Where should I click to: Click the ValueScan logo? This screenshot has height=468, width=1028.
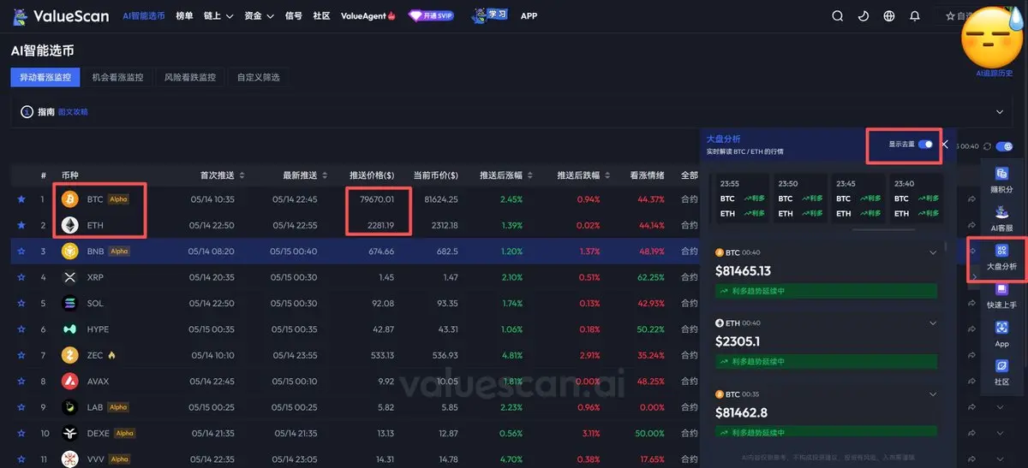[x=60, y=15]
